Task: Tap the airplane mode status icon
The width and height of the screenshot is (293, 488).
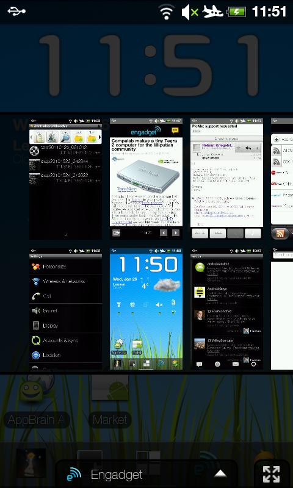Action: pos(212,12)
